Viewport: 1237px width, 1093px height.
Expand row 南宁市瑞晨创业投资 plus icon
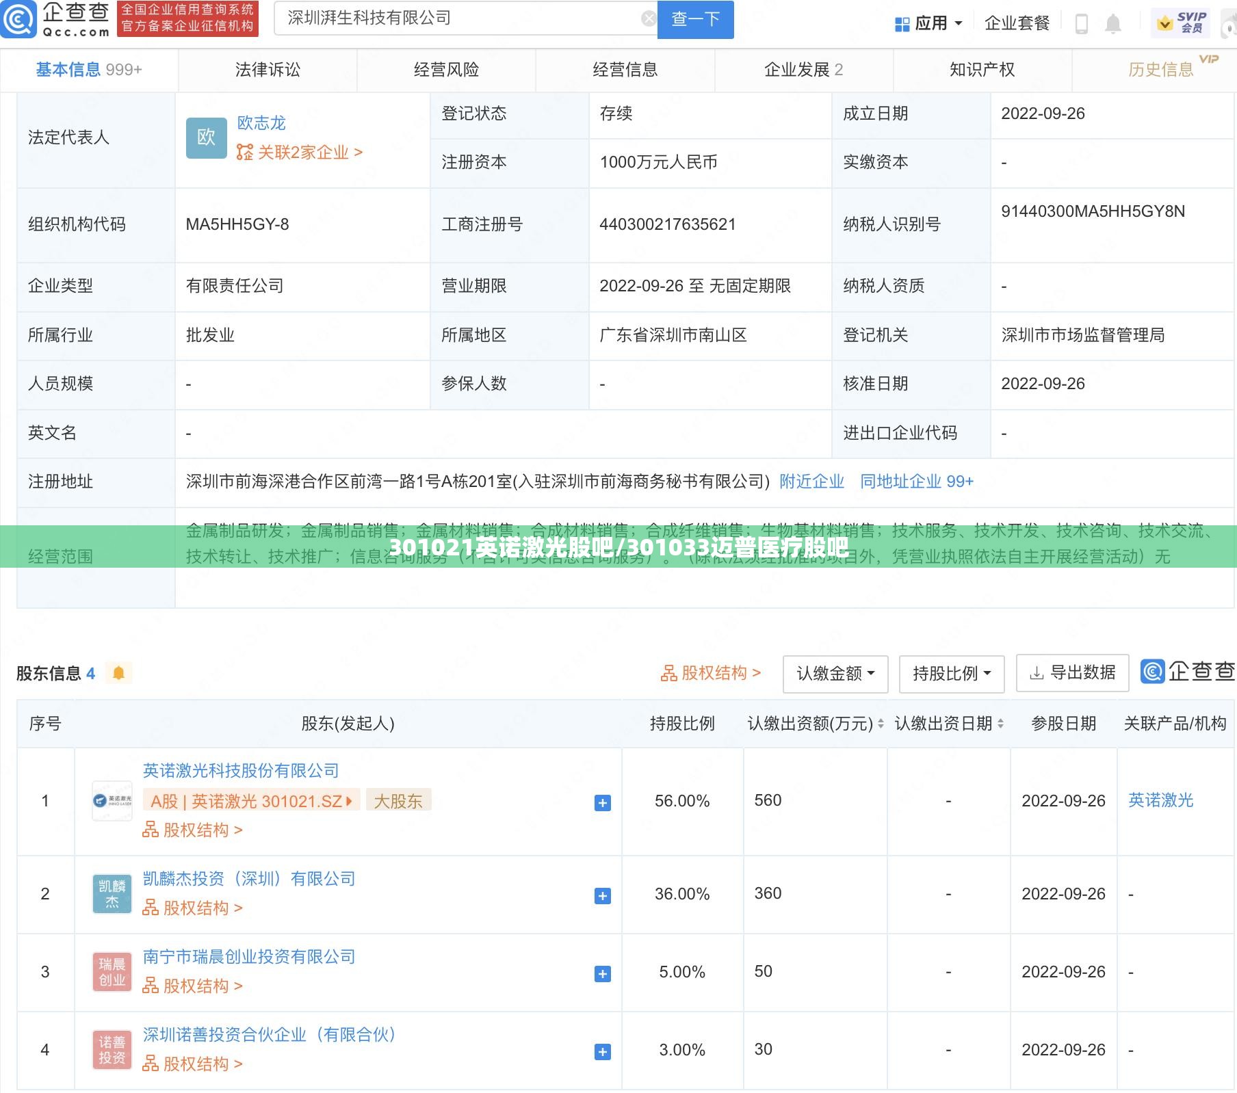(603, 974)
